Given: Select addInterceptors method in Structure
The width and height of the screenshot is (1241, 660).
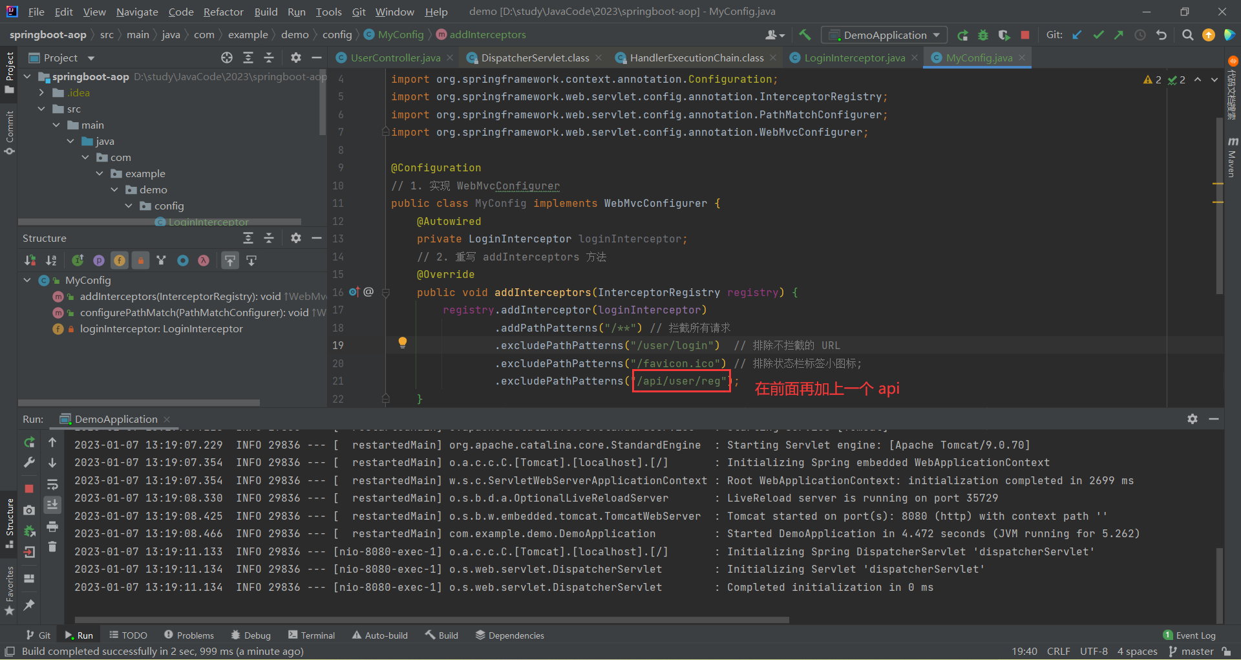Looking at the screenshot, I should coord(180,296).
